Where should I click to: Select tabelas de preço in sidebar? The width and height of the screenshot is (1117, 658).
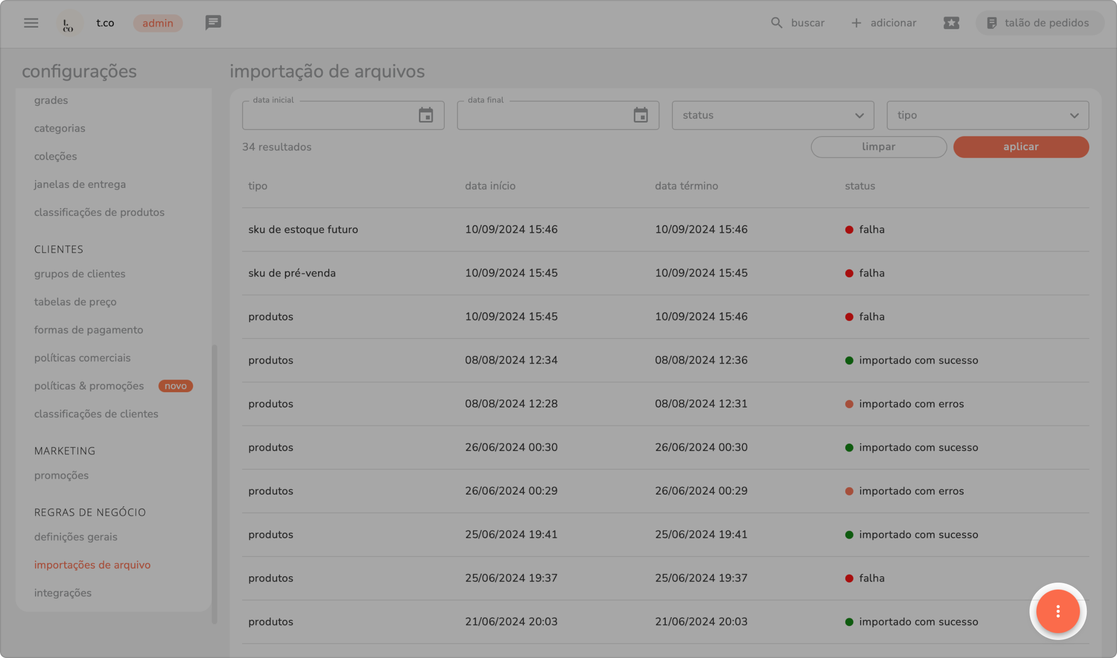75,302
